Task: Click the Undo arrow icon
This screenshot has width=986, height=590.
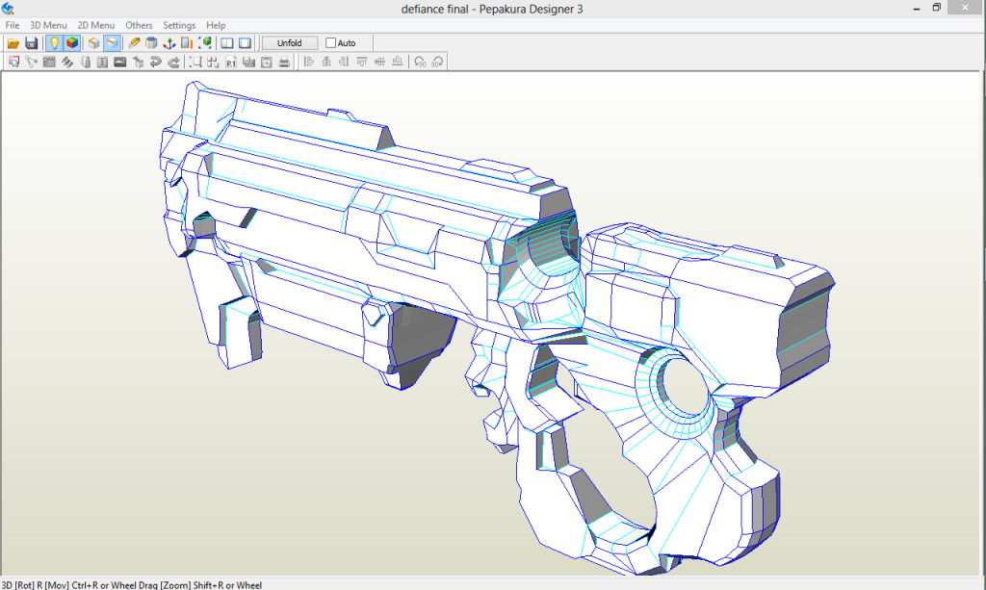Action: tap(155, 62)
